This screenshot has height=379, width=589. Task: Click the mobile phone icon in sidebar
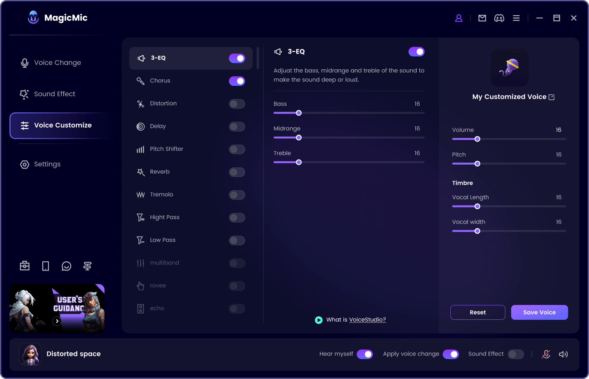(45, 266)
